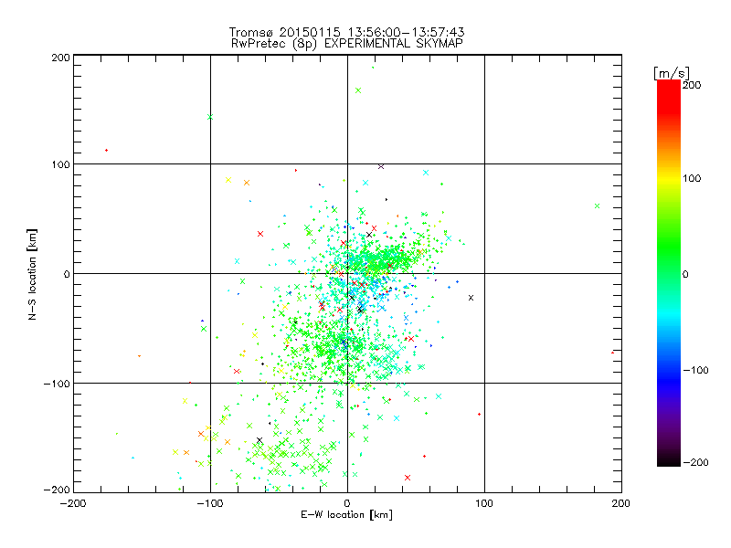Image resolution: width=731 pixels, height=548 pixels.
Task: Click the '-200' label on the color bar
Action: click(695, 462)
